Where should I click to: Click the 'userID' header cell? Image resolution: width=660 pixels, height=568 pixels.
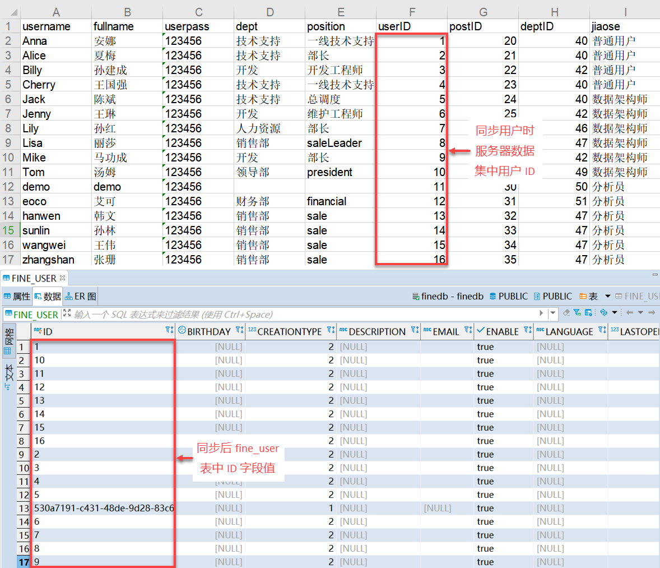click(412, 26)
